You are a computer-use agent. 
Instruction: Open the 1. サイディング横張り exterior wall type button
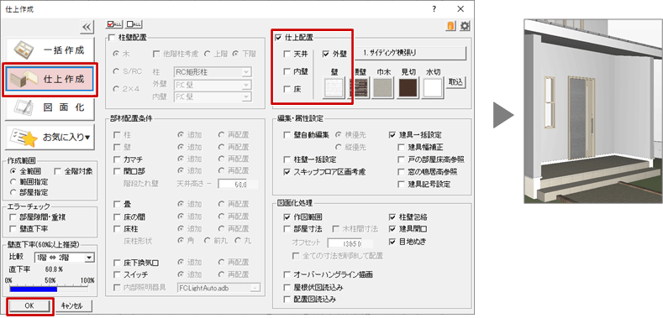click(409, 53)
